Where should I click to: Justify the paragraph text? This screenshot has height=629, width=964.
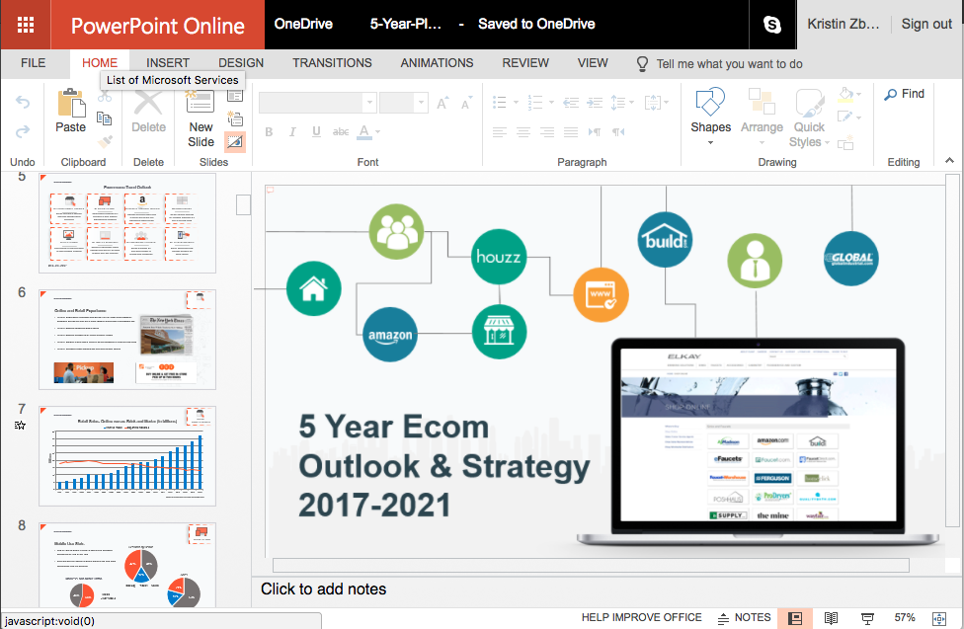click(571, 131)
